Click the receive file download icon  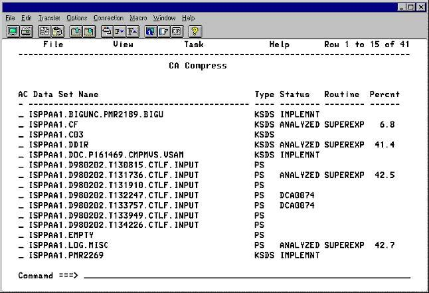click(x=88, y=31)
